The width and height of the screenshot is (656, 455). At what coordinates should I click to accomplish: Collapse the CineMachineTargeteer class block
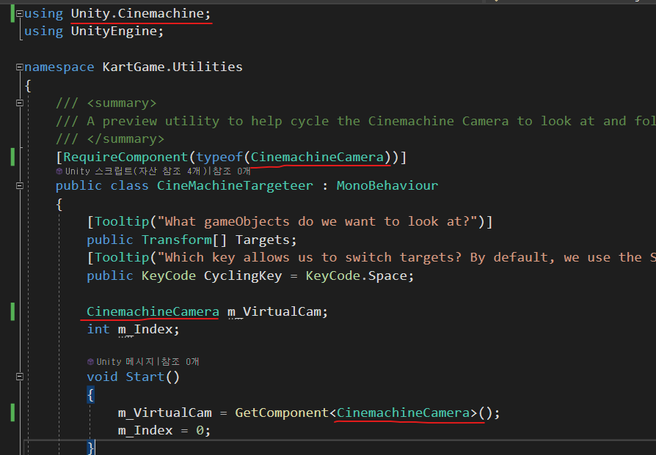click(x=19, y=185)
